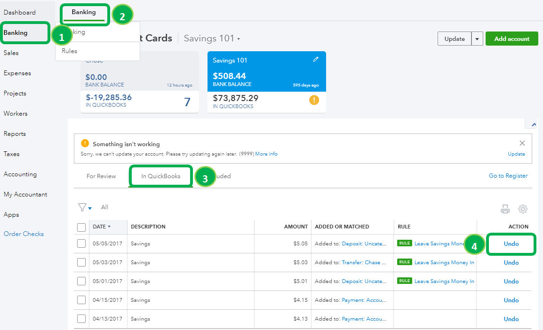Select the Banking top tab
This screenshot has width=543, height=330.
click(x=84, y=12)
